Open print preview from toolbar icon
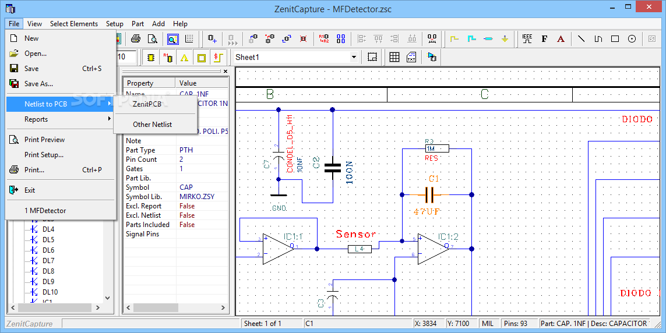Image resolution: width=666 pixels, height=333 pixels. pos(152,39)
